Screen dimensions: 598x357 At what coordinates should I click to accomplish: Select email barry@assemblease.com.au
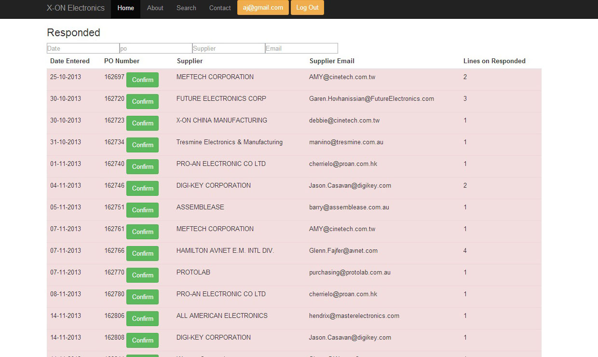(349, 207)
